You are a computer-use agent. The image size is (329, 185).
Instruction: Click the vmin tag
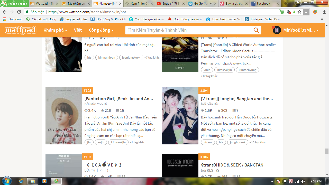point(207,70)
